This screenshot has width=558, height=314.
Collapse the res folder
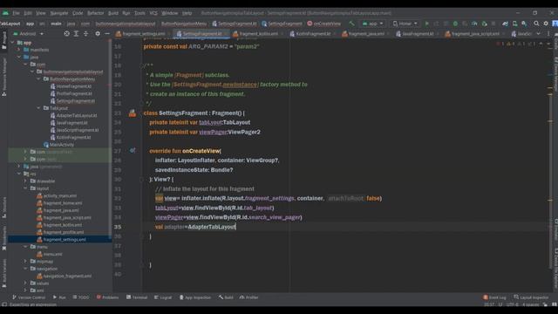pos(19,174)
